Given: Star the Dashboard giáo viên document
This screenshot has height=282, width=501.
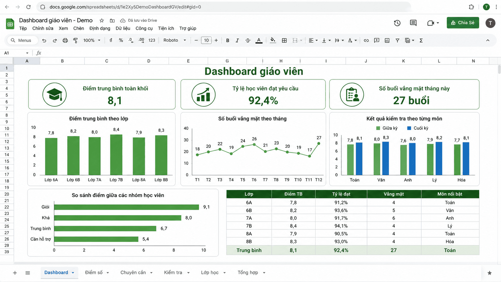Looking at the screenshot, I should click(102, 20).
